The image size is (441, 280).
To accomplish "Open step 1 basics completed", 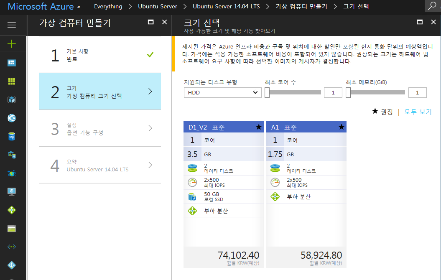I will coord(100,55).
